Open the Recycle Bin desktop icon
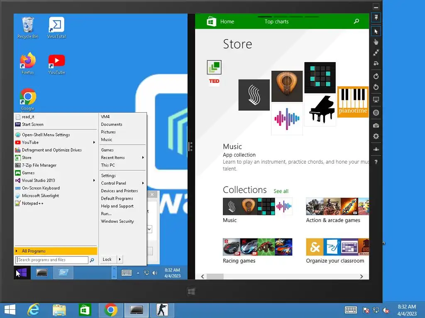The width and height of the screenshot is (425, 318). [28, 28]
